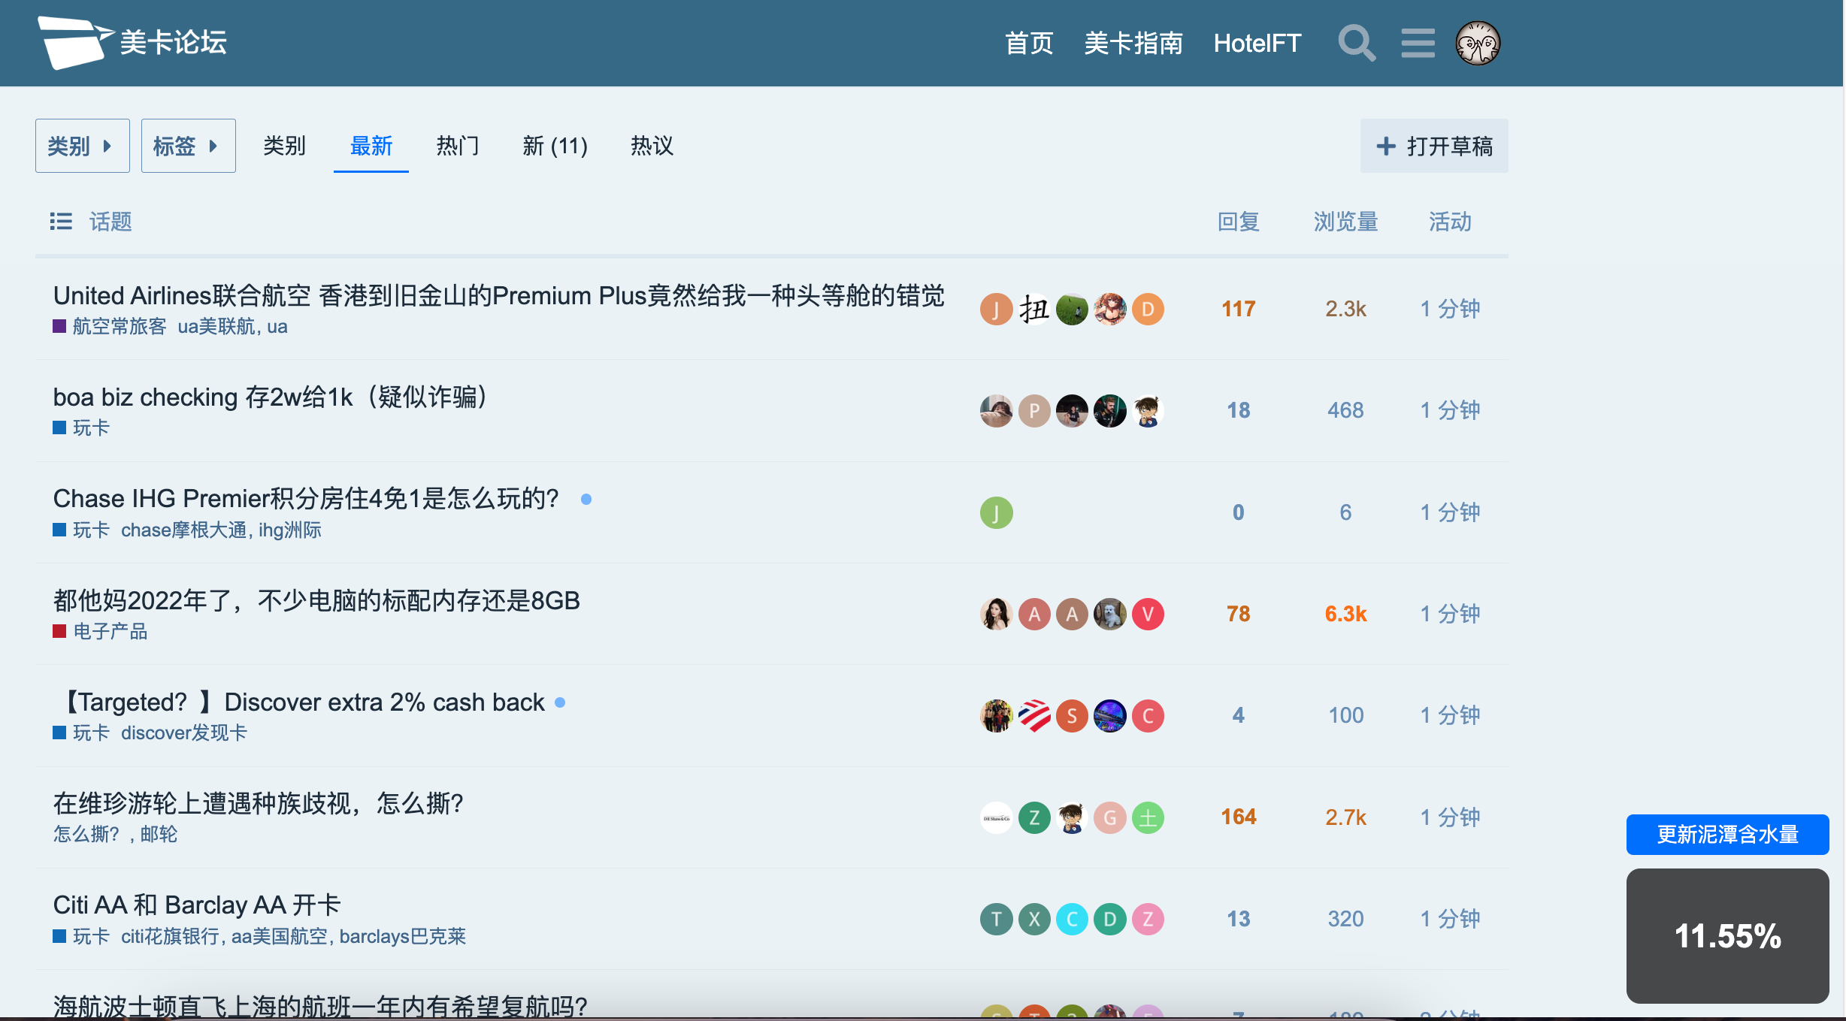Click red V avatar on 8GB memory topic
The width and height of the screenshot is (1846, 1021).
point(1148,615)
